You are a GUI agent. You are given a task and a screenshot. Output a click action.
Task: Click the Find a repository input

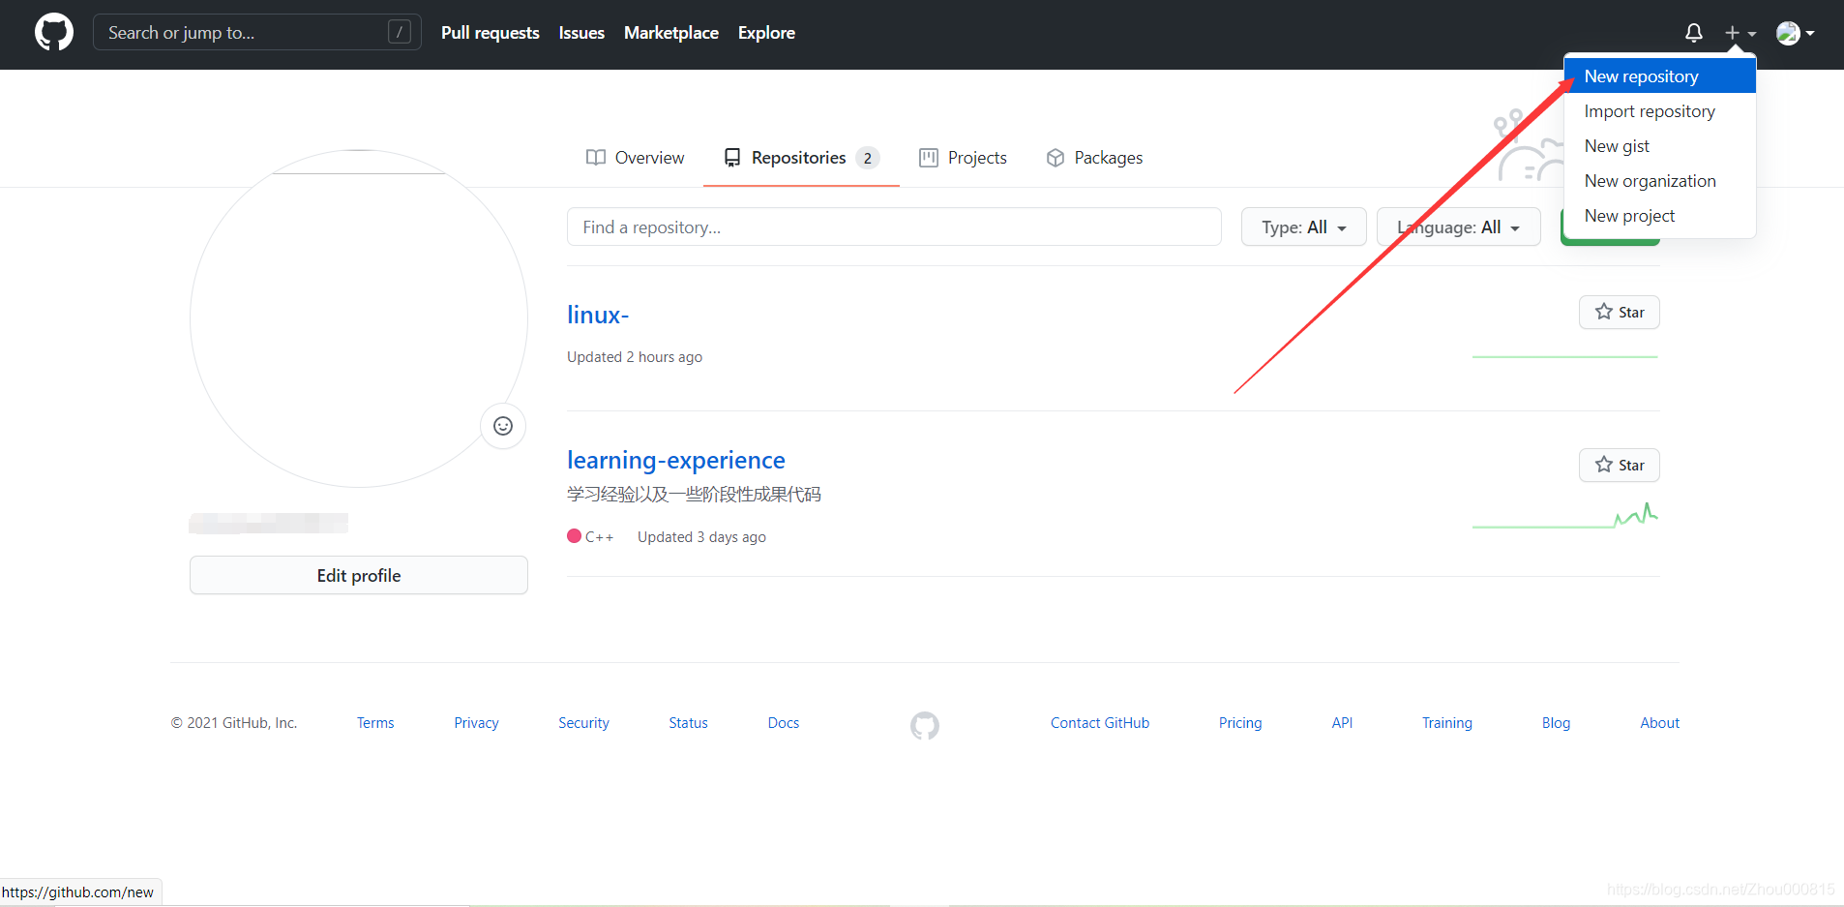click(894, 227)
